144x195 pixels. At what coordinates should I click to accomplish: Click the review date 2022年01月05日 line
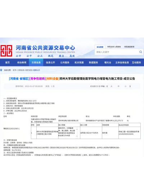(x=15, y=111)
